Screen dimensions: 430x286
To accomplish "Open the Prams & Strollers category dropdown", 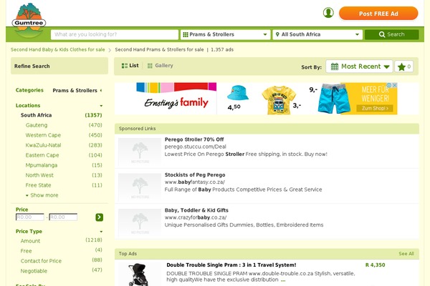I will (x=225, y=34).
